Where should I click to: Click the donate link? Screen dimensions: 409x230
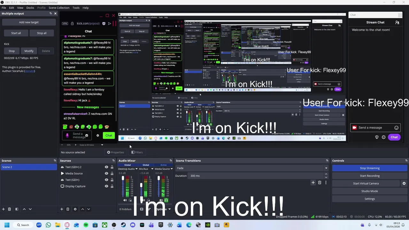pyautogui.click(x=30, y=71)
